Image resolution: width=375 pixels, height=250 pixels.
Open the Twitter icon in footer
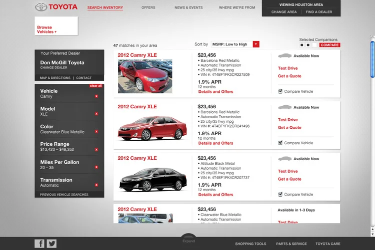coord(51,244)
